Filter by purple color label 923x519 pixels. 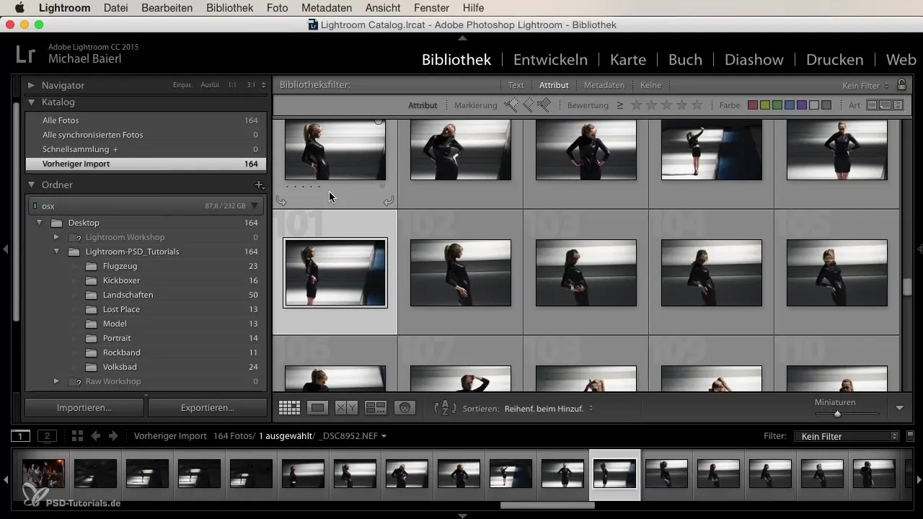802,105
